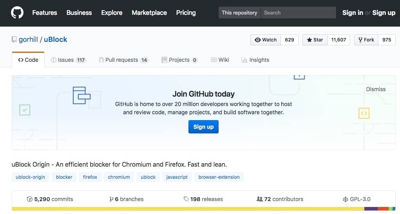Click the Projects board icon

[x=164, y=60]
